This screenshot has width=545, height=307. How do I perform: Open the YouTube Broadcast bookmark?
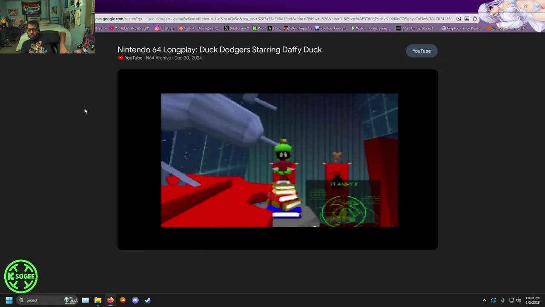pyautogui.click(x=130, y=28)
